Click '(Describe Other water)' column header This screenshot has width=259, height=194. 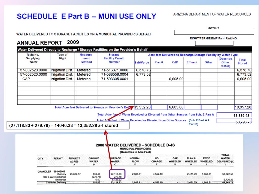(x=225, y=62)
